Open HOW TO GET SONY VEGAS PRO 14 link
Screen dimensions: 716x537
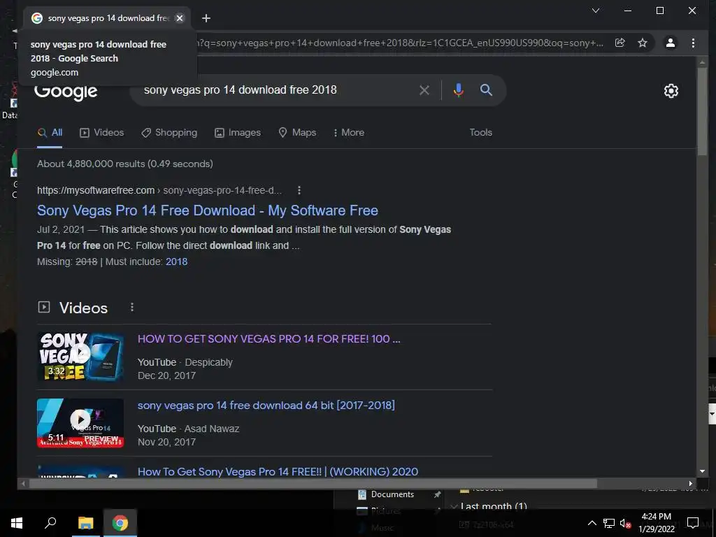[269, 339]
